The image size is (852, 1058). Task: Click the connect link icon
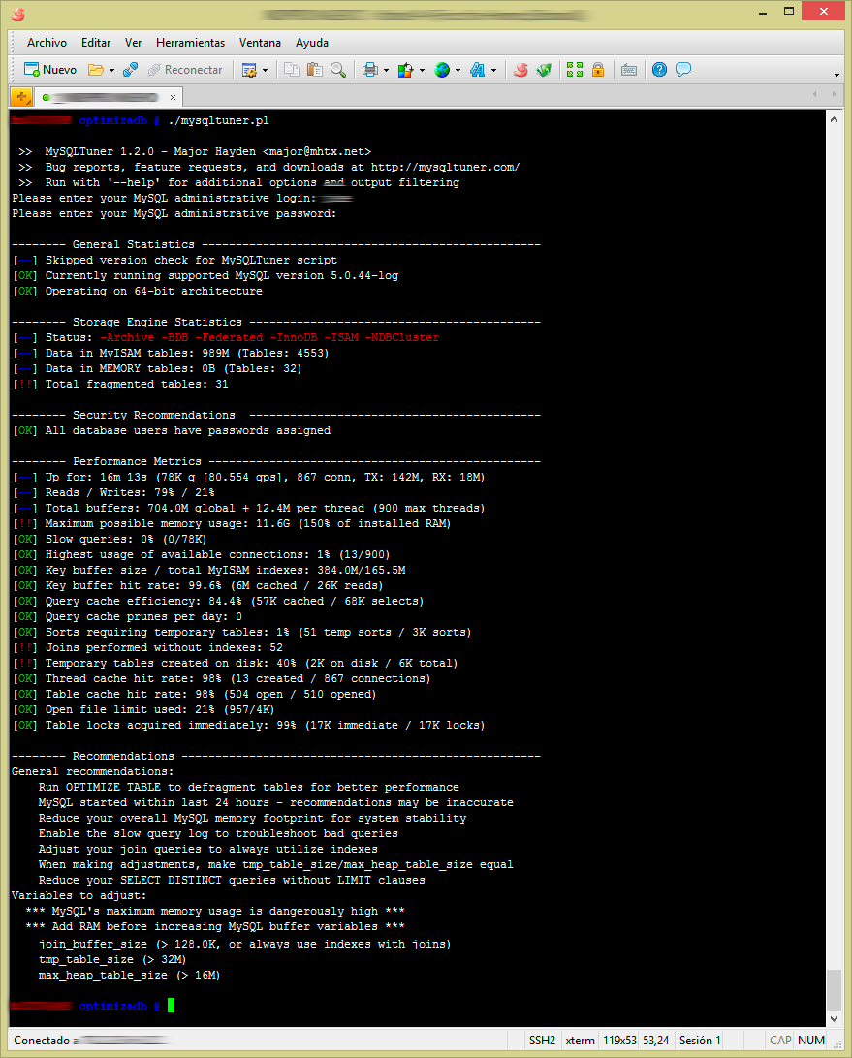coord(130,70)
